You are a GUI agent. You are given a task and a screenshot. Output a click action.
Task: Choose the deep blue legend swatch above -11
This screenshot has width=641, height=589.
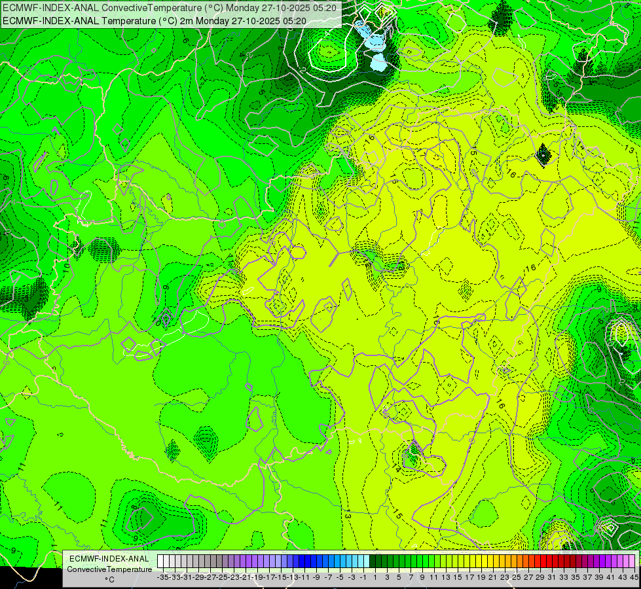click(302, 562)
